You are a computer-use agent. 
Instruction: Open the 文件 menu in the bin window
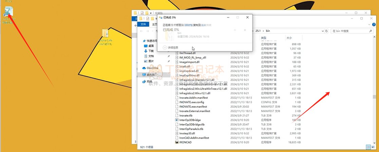coord(143,24)
